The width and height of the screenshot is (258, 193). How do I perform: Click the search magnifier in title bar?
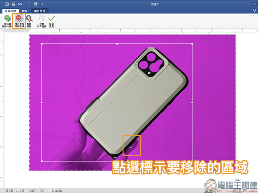(255, 4)
